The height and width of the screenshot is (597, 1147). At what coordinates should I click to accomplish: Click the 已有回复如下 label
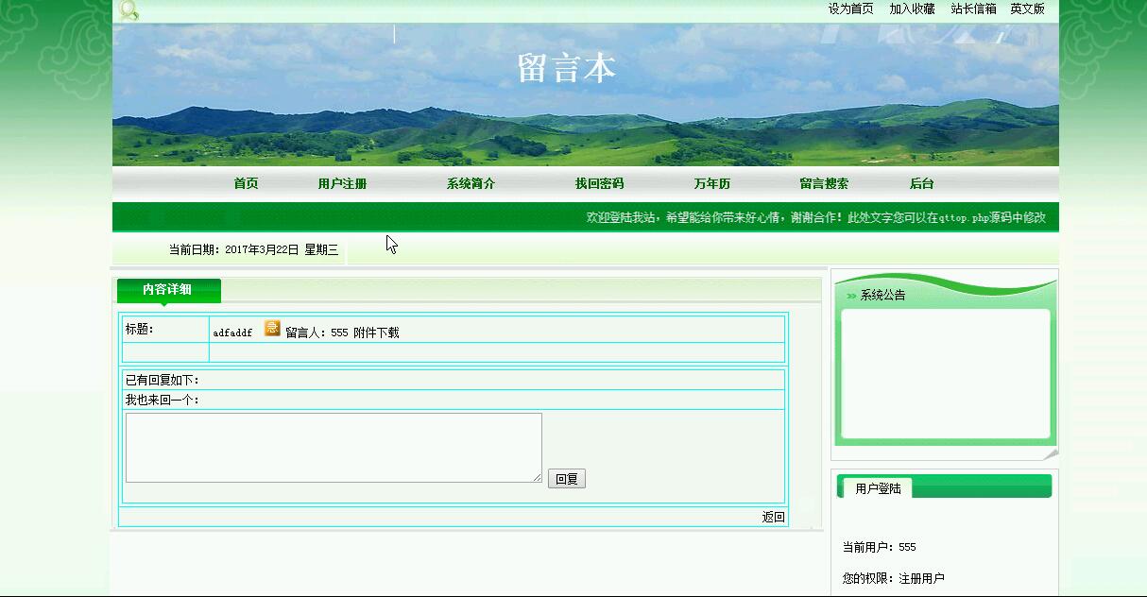pos(163,380)
